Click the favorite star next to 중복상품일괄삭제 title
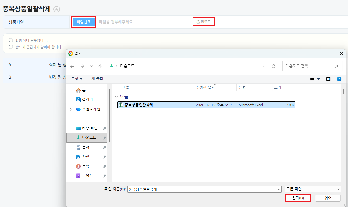348x207 pixels. (x=57, y=9)
